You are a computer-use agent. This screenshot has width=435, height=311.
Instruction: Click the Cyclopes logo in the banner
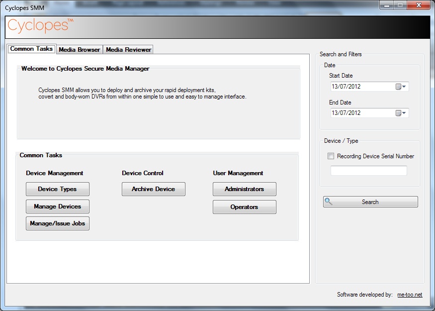[40, 26]
